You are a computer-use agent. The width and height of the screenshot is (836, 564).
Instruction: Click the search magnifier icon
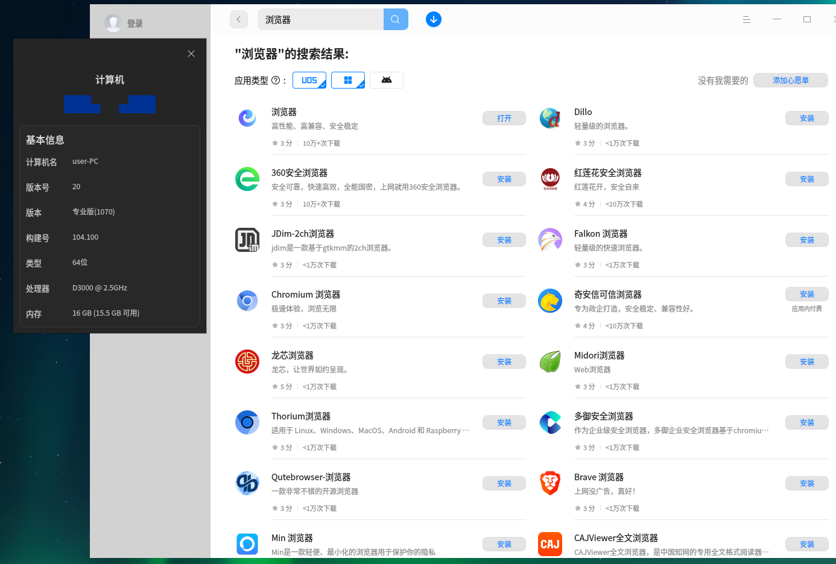click(396, 19)
